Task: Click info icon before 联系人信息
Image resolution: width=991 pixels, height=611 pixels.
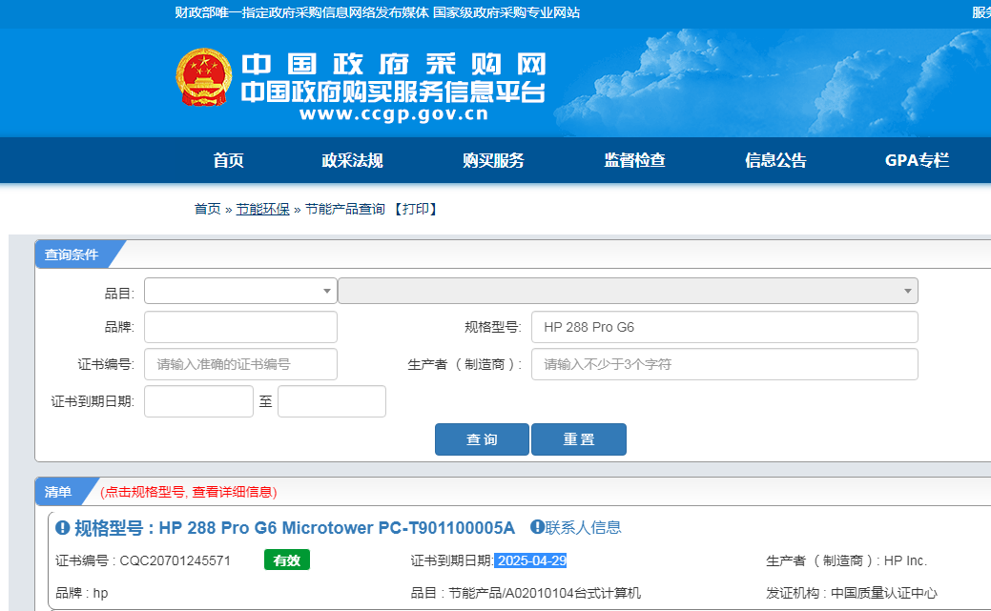Action: point(537,527)
